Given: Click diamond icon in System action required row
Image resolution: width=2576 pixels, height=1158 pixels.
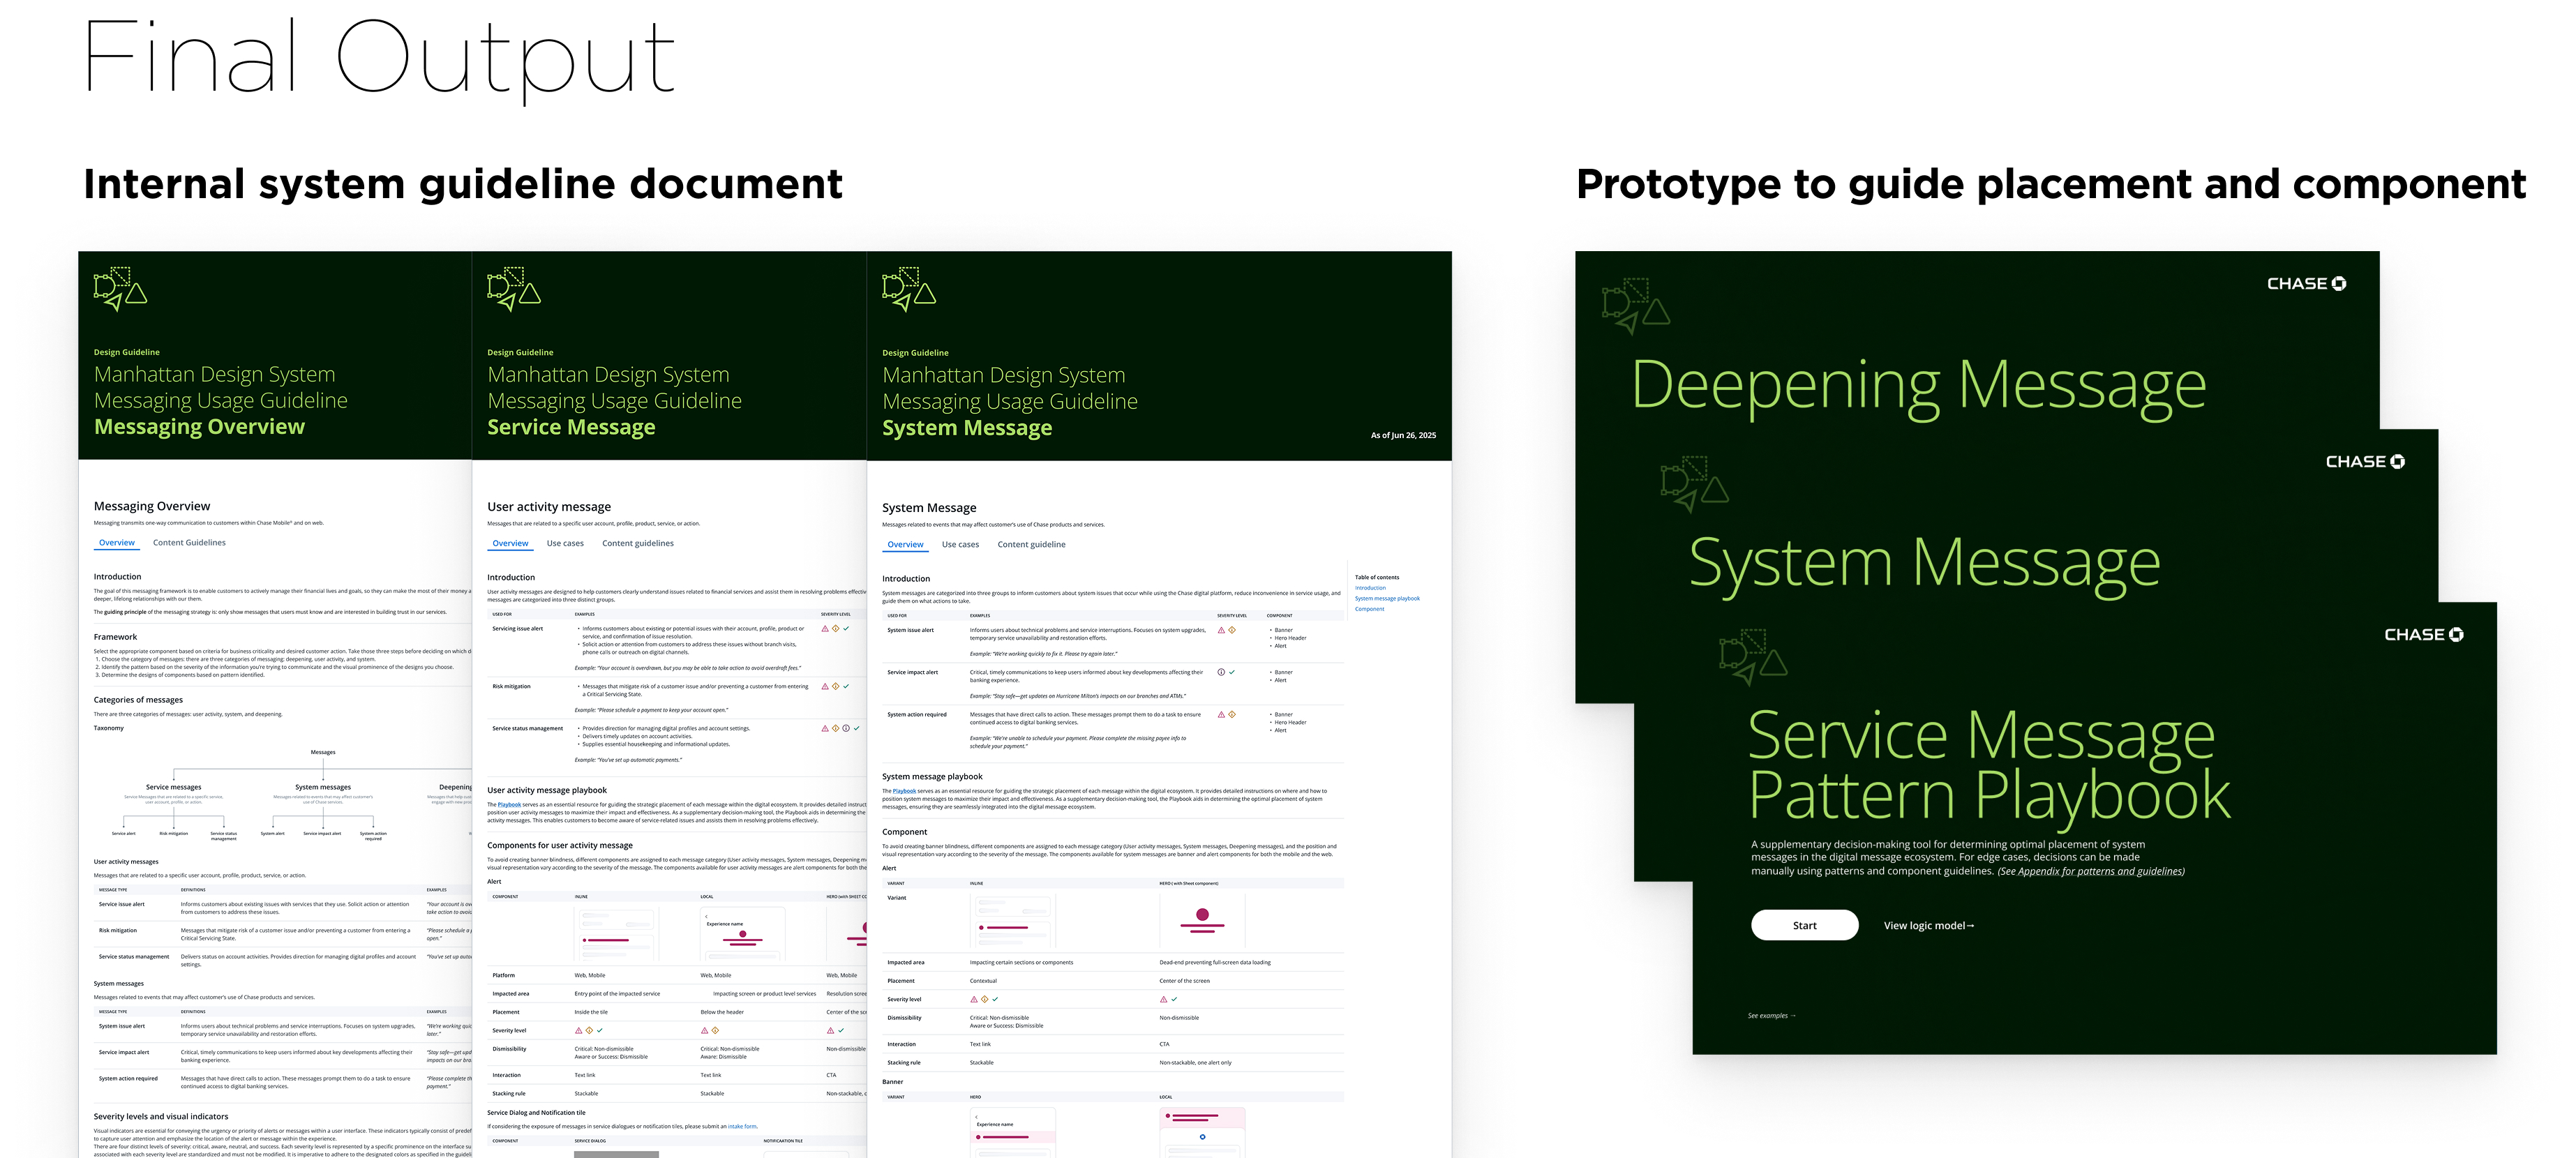Looking at the screenshot, I should (x=1232, y=714).
